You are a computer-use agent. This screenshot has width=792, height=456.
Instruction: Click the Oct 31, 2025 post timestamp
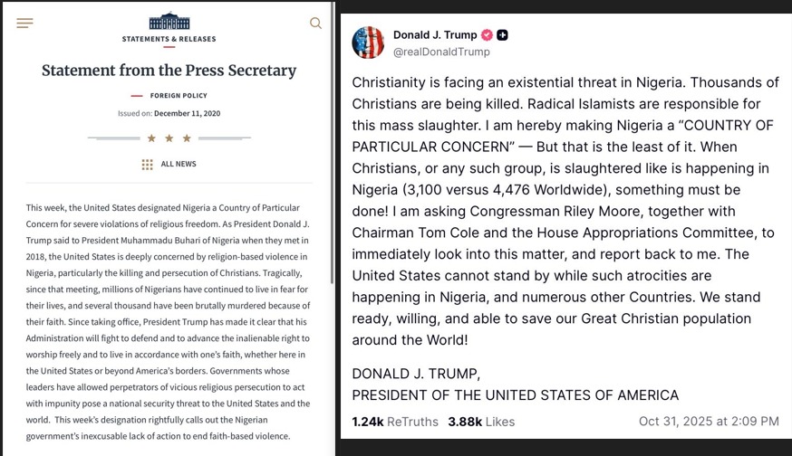[x=709, y=422]
